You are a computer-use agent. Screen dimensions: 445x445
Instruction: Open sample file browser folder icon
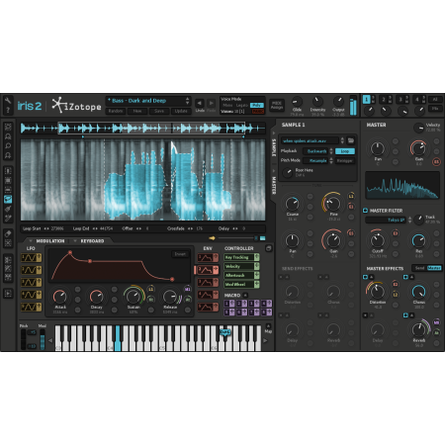pos(351,140)
